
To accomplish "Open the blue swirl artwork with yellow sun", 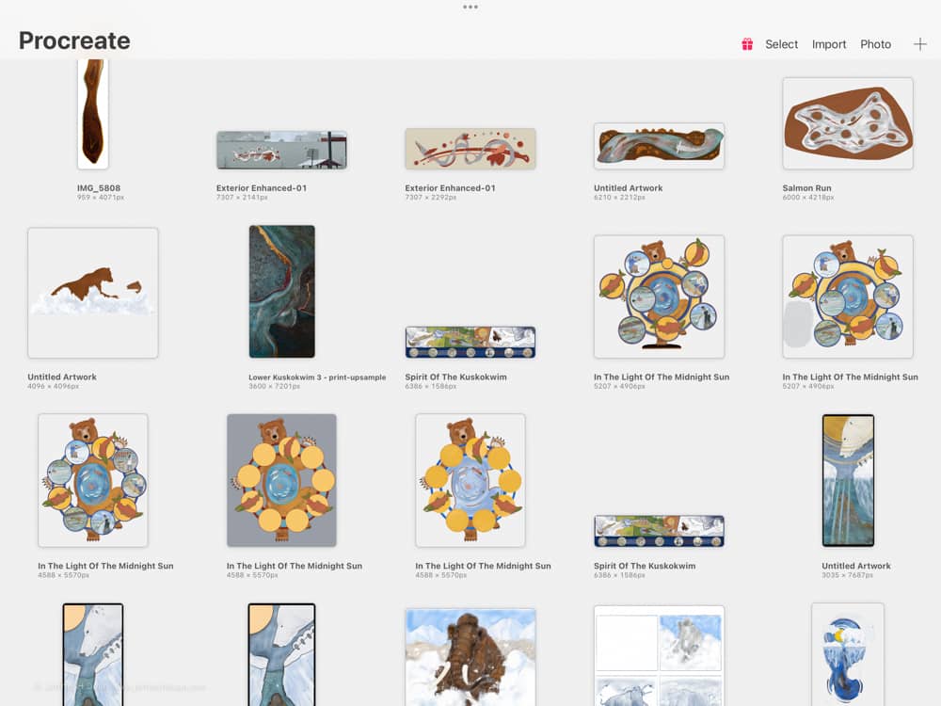I will pyautogui.click(x=847, y=654).
